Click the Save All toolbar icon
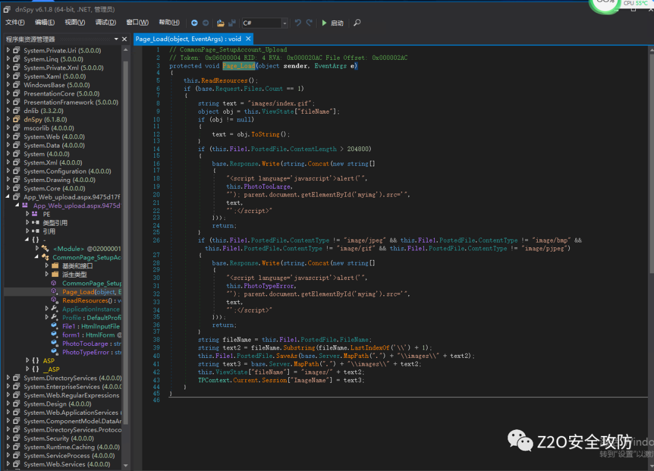The width and height of the screenshot is (654, 471). coord(233,23)
